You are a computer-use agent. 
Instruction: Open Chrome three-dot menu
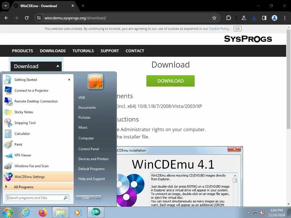[285, 18]
